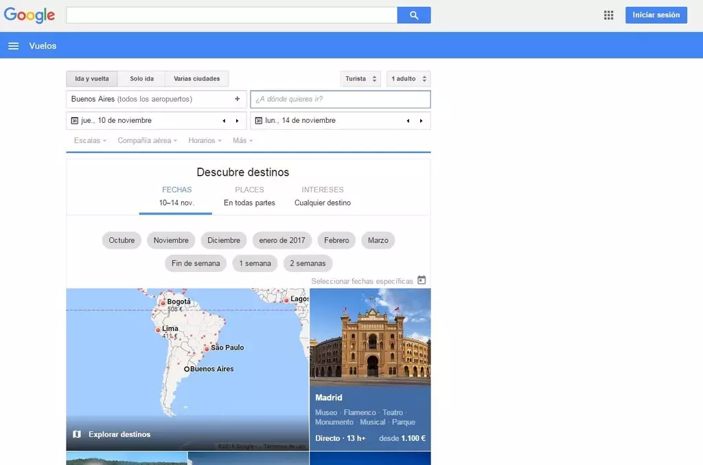Click the Iniciar sesión button

coord(656,15)
